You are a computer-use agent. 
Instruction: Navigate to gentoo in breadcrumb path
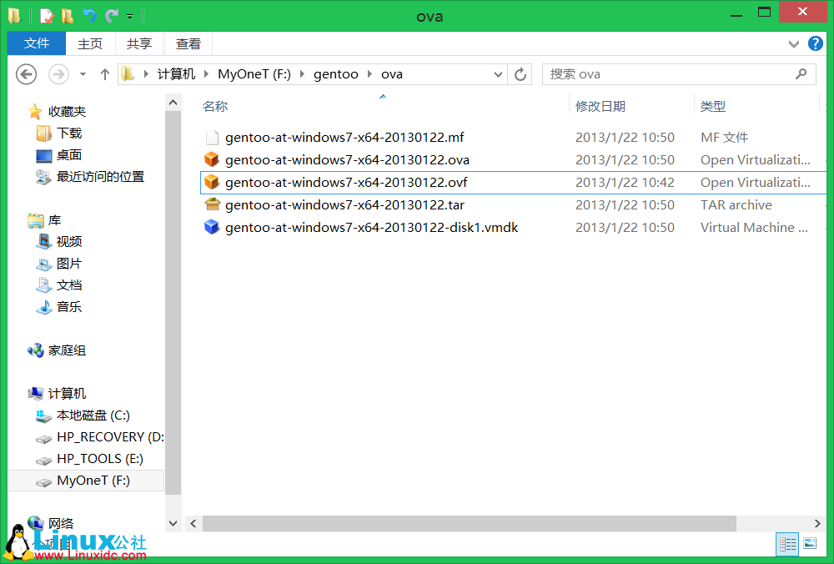335,74
